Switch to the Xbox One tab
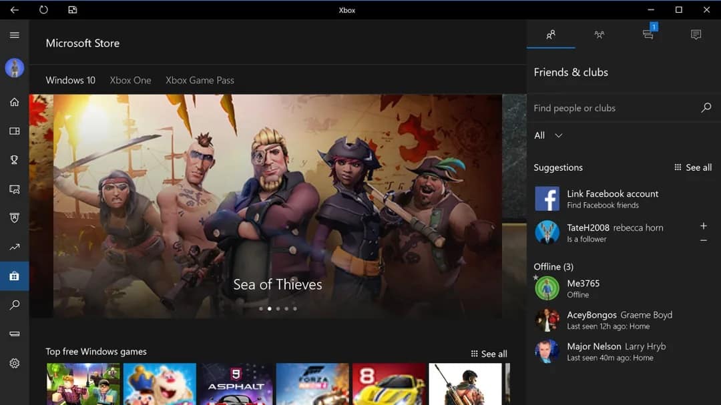This screenshot has width=721, height=405. pos(130,80)
